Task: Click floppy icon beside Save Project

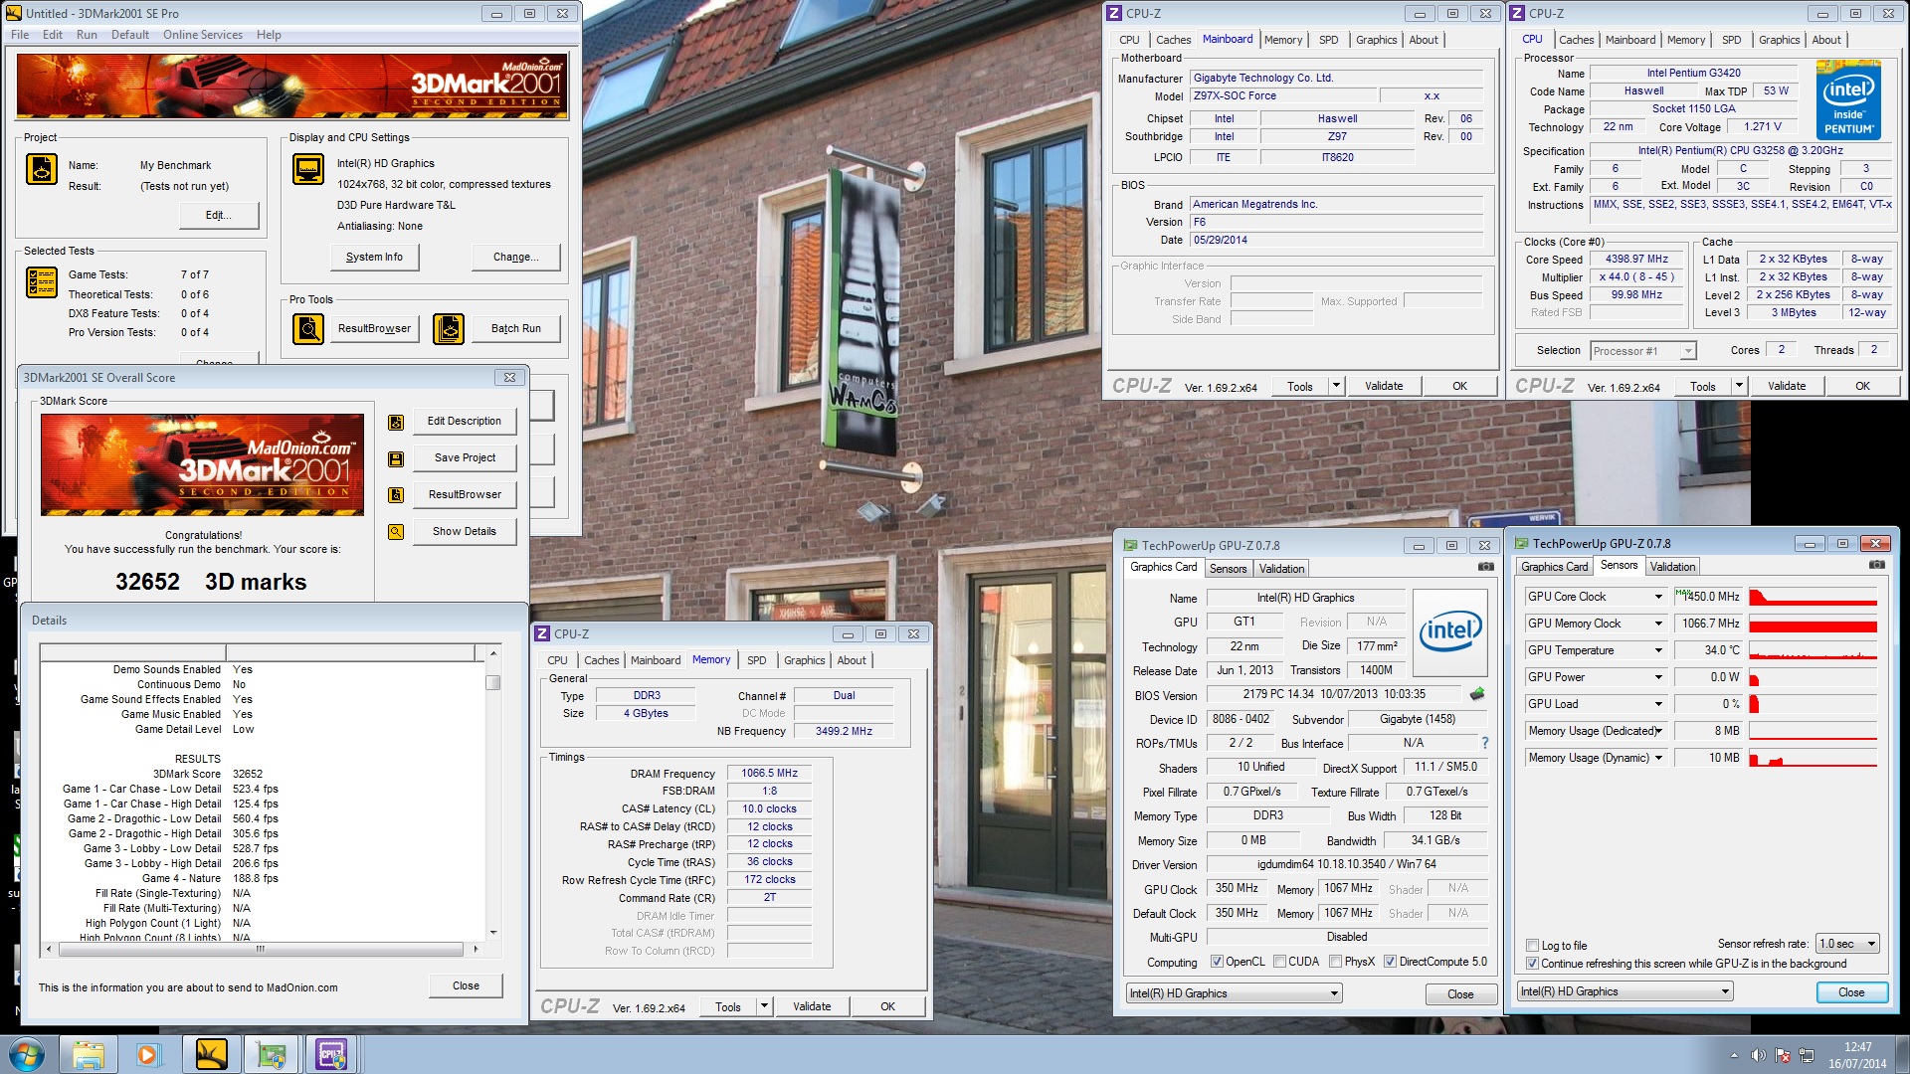Action: [396, 459]
